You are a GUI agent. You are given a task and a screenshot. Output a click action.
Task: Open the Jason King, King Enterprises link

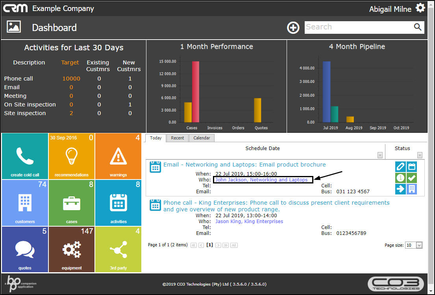pyautogui.click(x=249, y=222)
